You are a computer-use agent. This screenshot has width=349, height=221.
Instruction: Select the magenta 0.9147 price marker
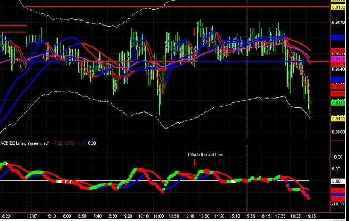(x=338, y=59)
